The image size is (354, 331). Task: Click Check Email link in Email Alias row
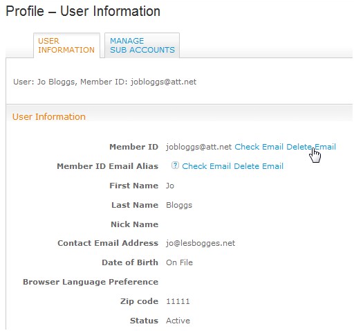tap(206, 166)
